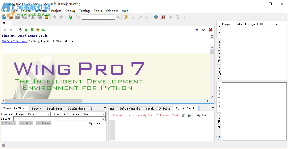
Task: Toggle the spell check icon in the toolbar
Action: click(x=125, y=17)
